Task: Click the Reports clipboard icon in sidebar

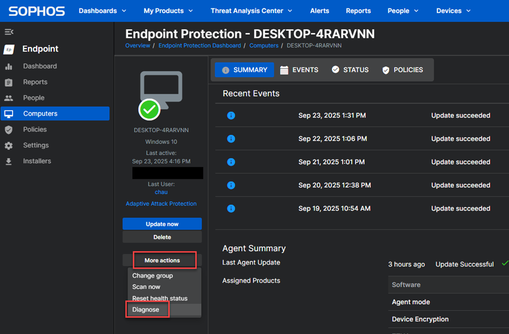Action: click(8, 82)
